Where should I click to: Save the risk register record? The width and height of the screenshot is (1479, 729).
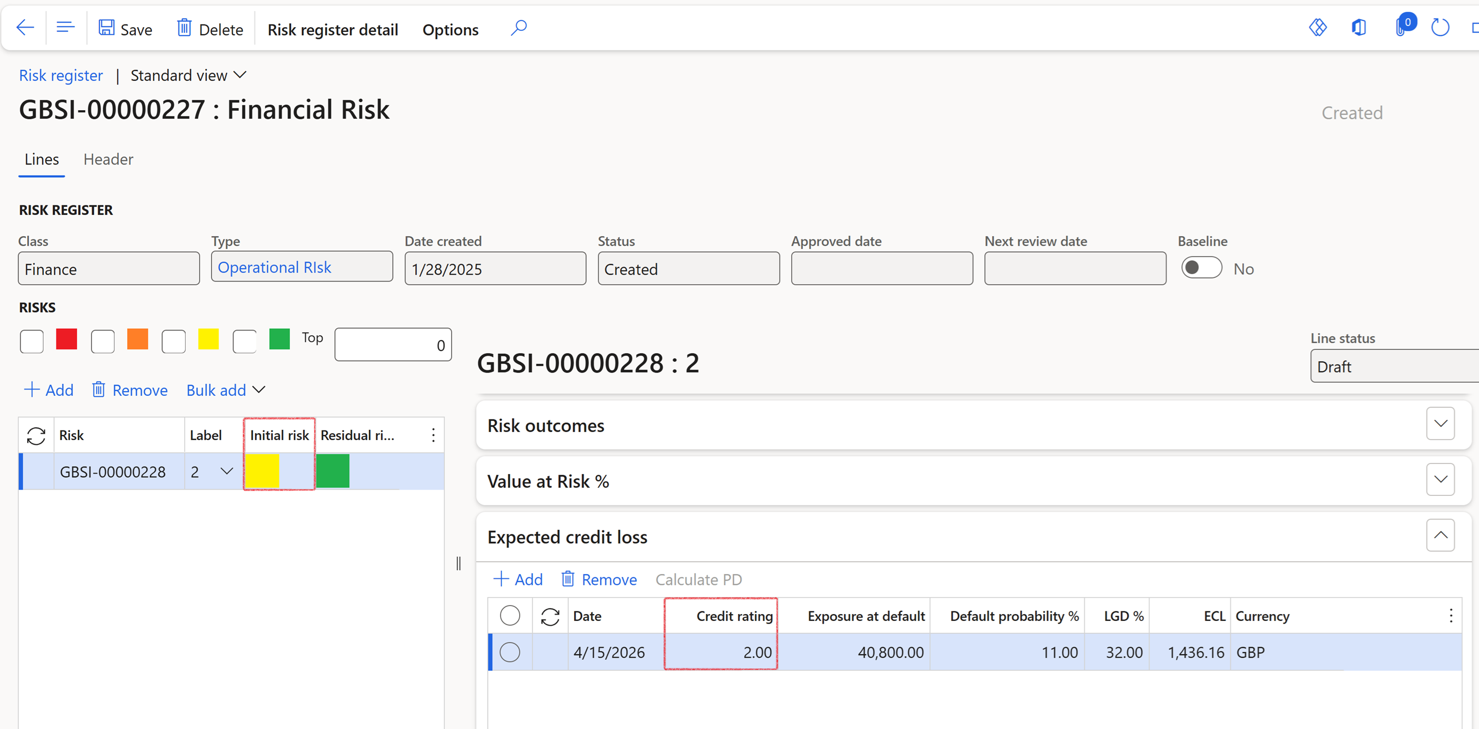point(124,28)
